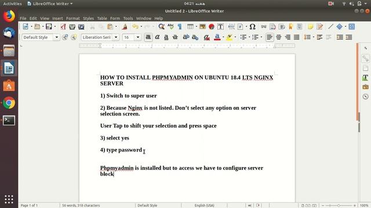Select the Insert Line tool

pos(331,27)
